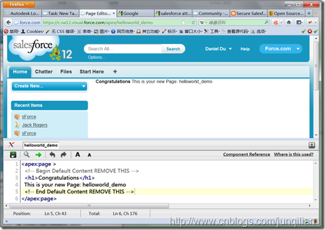
Task: Switch to the Google browser tab
Action: click(135, 13)
